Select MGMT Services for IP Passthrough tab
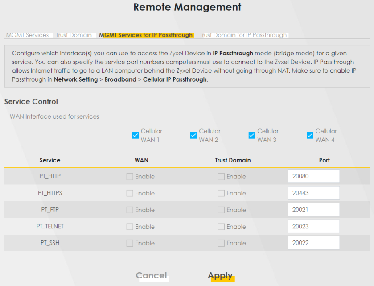Screen dimensions: 374x286 click(146, 35)
